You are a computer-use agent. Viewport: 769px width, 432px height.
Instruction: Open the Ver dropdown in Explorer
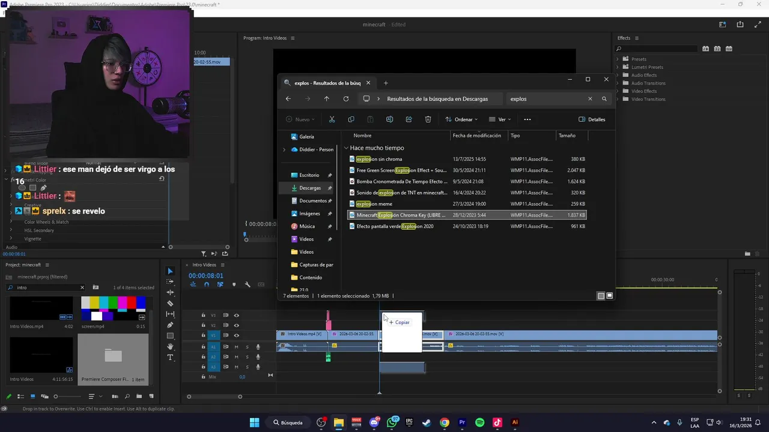(x=500, y=119)
